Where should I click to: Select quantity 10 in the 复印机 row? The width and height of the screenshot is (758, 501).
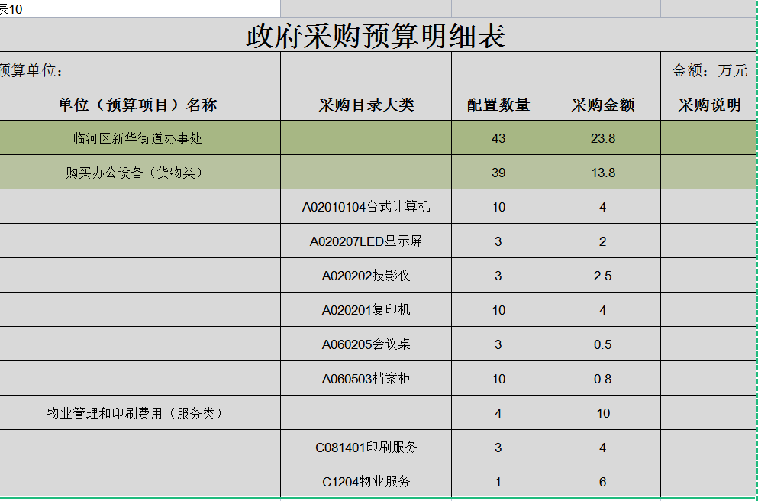(x=498, y=309)
